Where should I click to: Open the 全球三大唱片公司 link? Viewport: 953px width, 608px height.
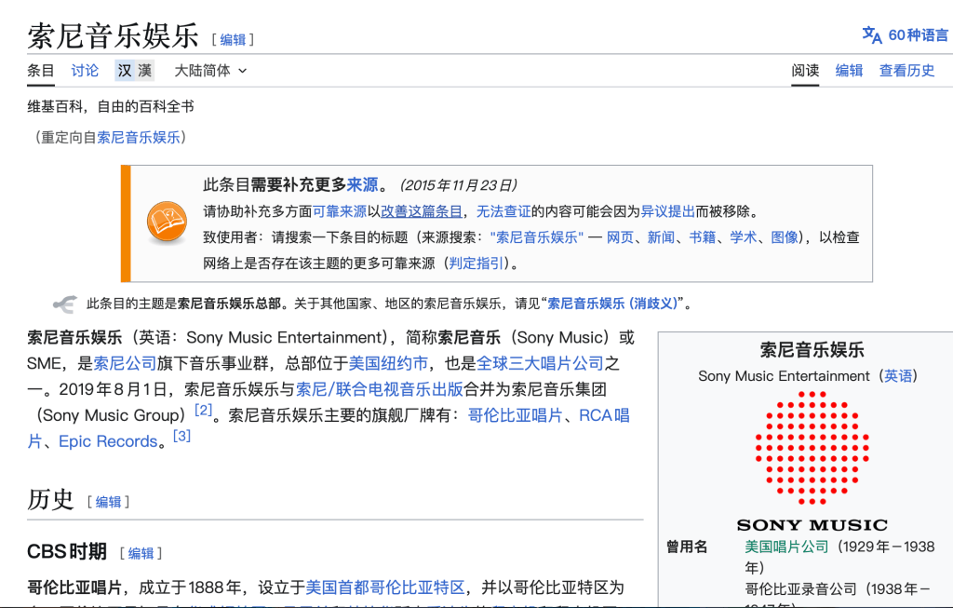pos(540,363)
